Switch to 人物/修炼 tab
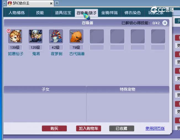Viewport: 180px width, 140px height. 17,13
